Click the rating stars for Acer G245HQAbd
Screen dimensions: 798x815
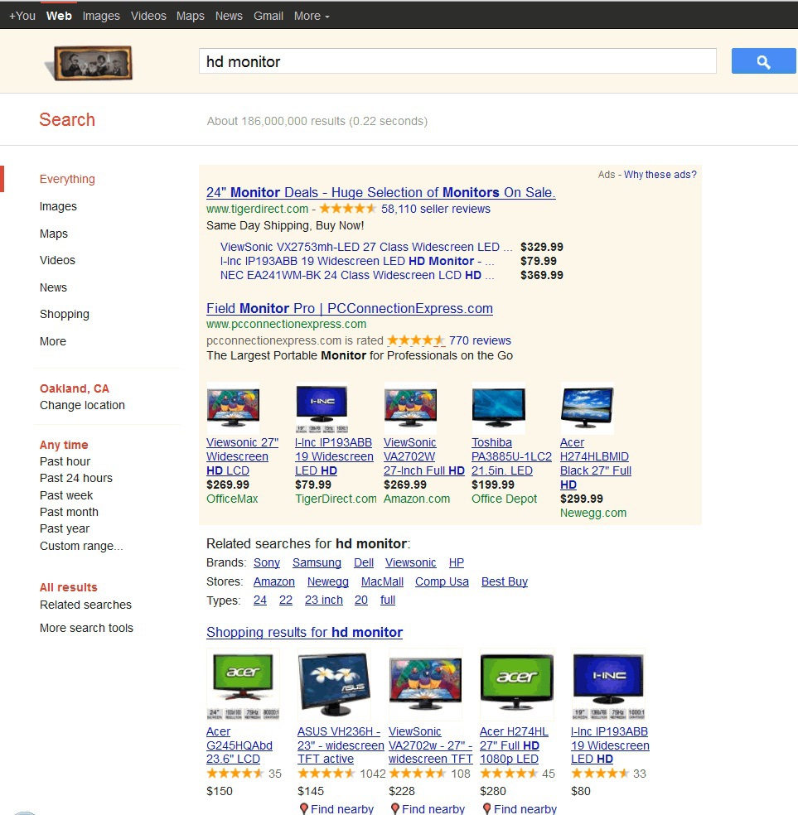(x=235, y=774)
